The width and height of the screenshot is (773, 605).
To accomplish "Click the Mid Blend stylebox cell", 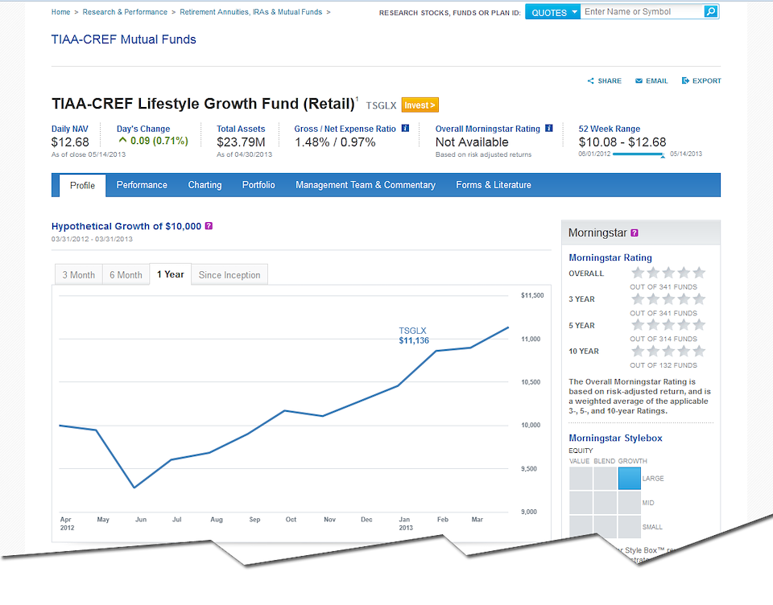I will [x=605, y=503].
